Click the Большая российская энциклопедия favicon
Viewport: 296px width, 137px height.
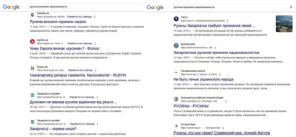click(176, 99)
